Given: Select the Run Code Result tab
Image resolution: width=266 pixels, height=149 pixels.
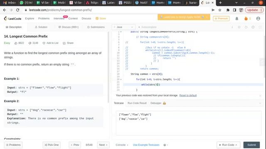Looking at the screenshot, I should click(x=137, y=103).
